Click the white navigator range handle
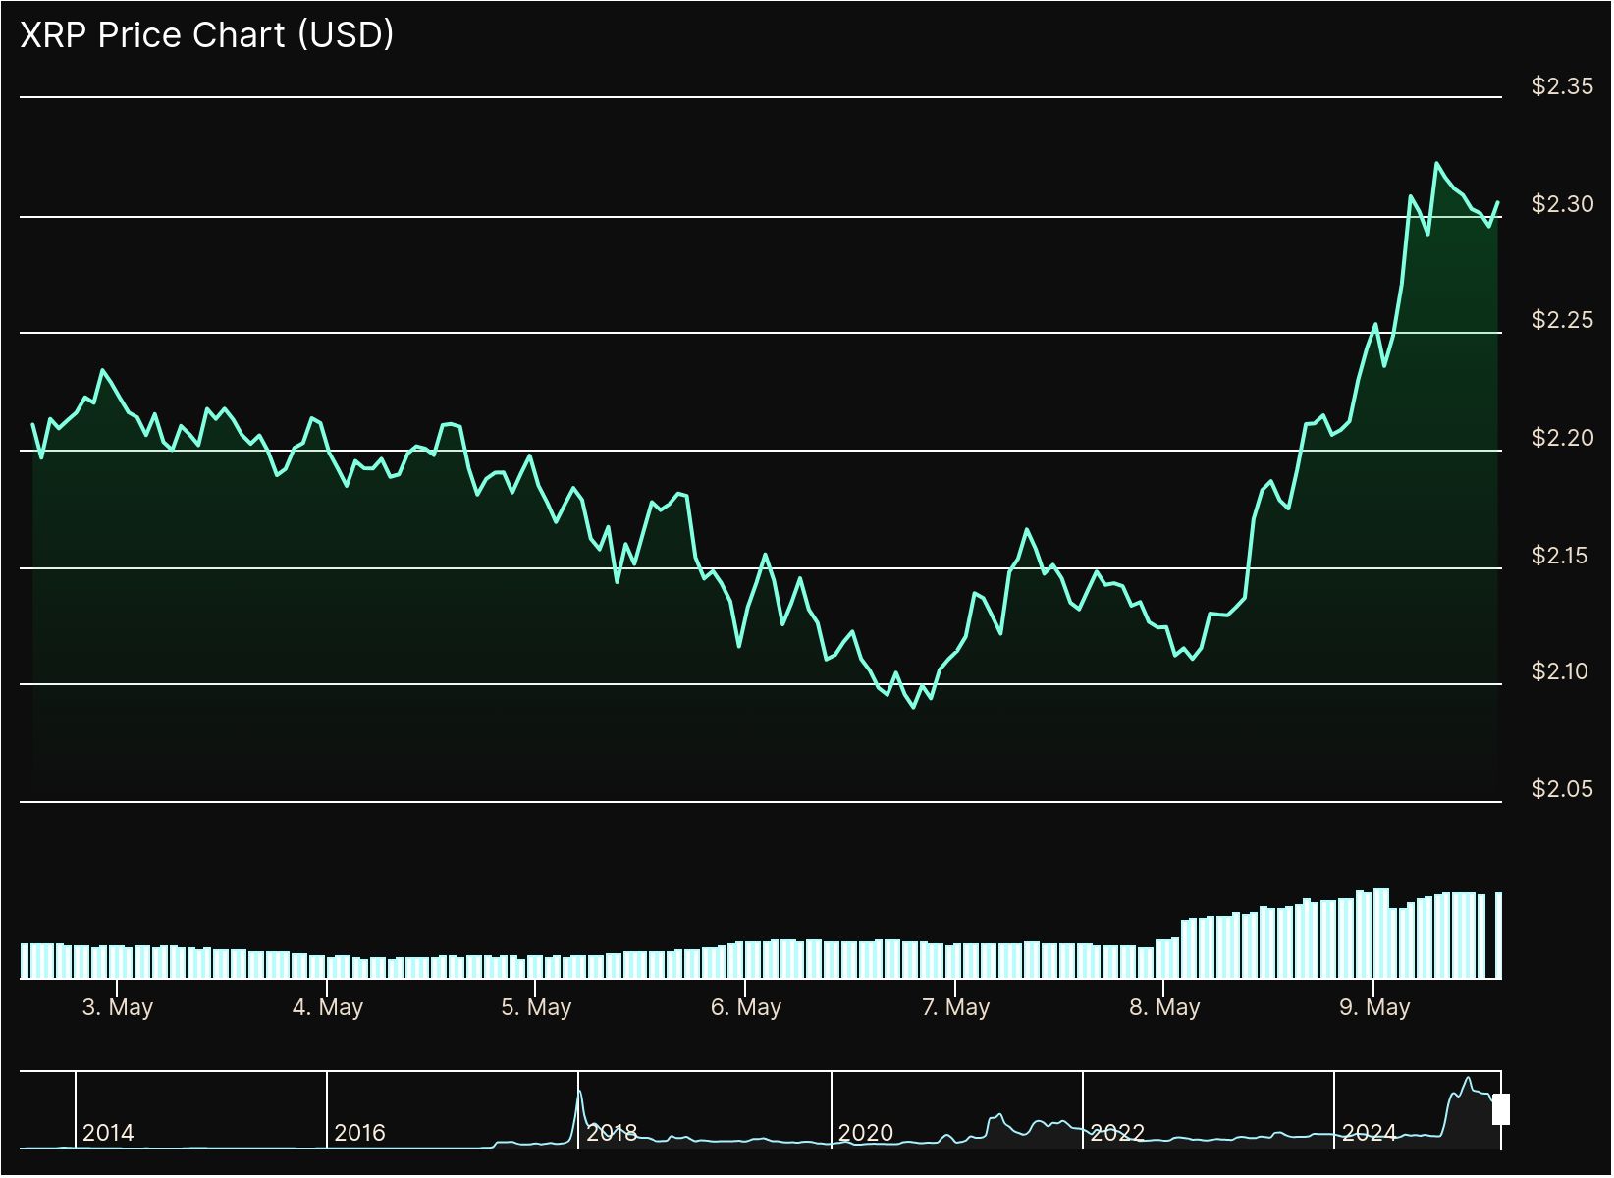 tap(1500, 1109)
